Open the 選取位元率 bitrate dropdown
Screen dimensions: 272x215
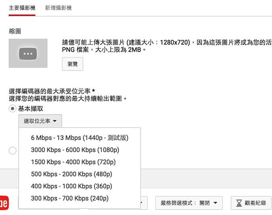[40, 121]
